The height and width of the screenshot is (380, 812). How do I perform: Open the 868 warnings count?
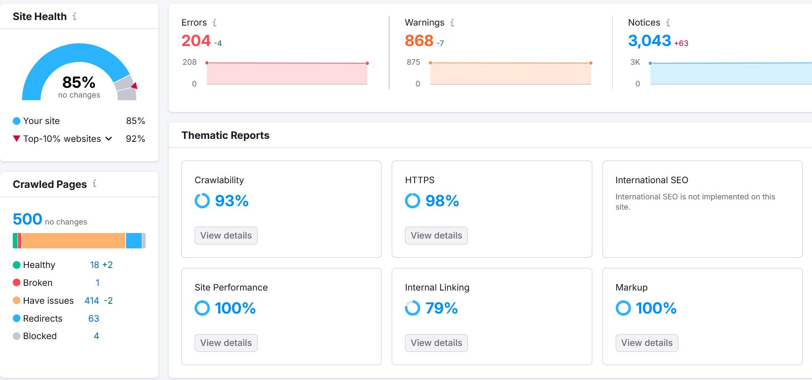tap(419, 40)
